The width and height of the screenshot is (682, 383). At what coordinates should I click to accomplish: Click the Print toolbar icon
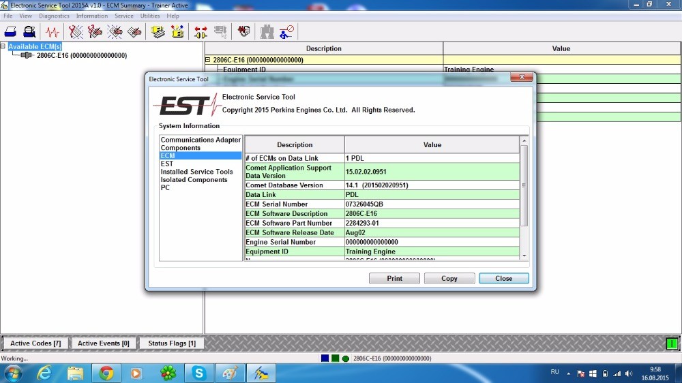coord(10,32)
